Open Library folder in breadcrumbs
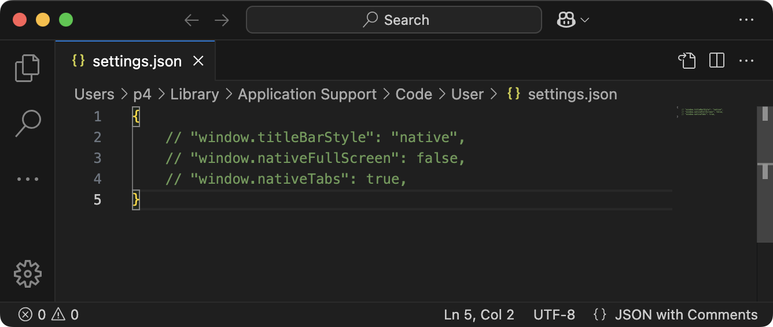 pyautogui.click(x=194, y=94)
